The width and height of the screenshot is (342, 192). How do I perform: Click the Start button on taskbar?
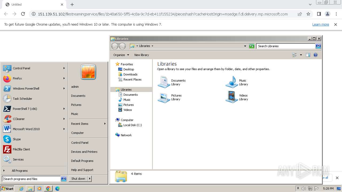pyautogui.click(x=7, y=189)
